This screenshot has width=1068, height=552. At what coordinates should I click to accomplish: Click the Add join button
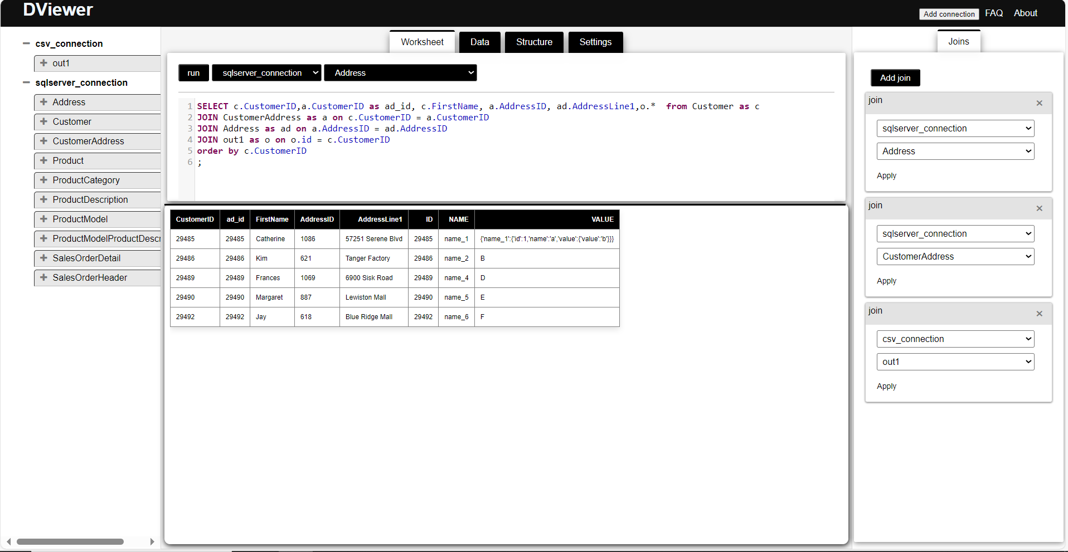(895, 78)
